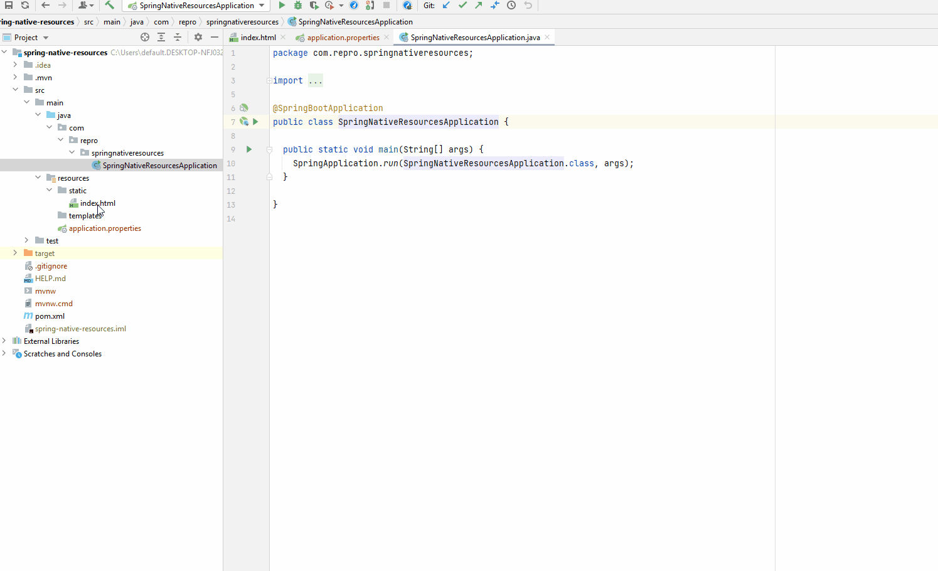Run the application with green play icon
Viewport: 938px width, 571px height.
pyautogui.click(x=282, y=5)
